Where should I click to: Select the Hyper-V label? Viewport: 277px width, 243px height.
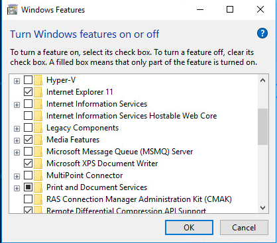(61, 80)
